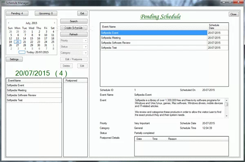The height and width of the screenshot is (162, 245).
Task: Close the Pending Schedule panel
Action: pyautogui.click(x=234, y=14)
